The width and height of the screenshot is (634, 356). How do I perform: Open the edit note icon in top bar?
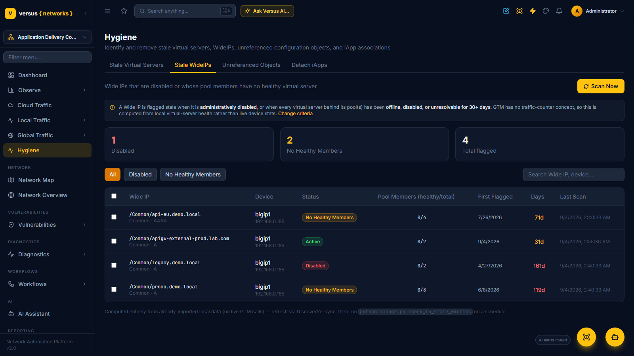click(506, 11)
